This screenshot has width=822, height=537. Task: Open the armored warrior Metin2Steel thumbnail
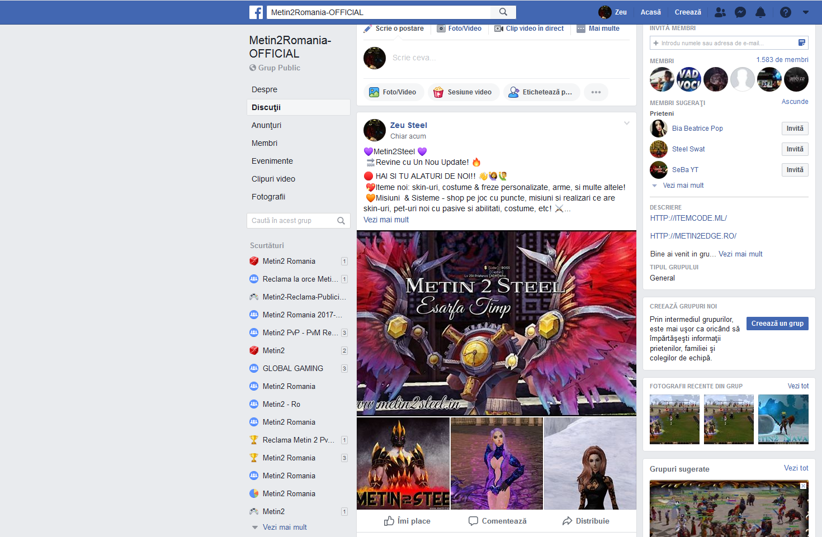coord(403,463)
